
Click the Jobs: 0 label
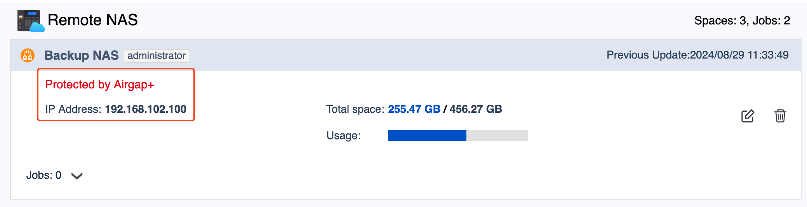tap(43, 175)
